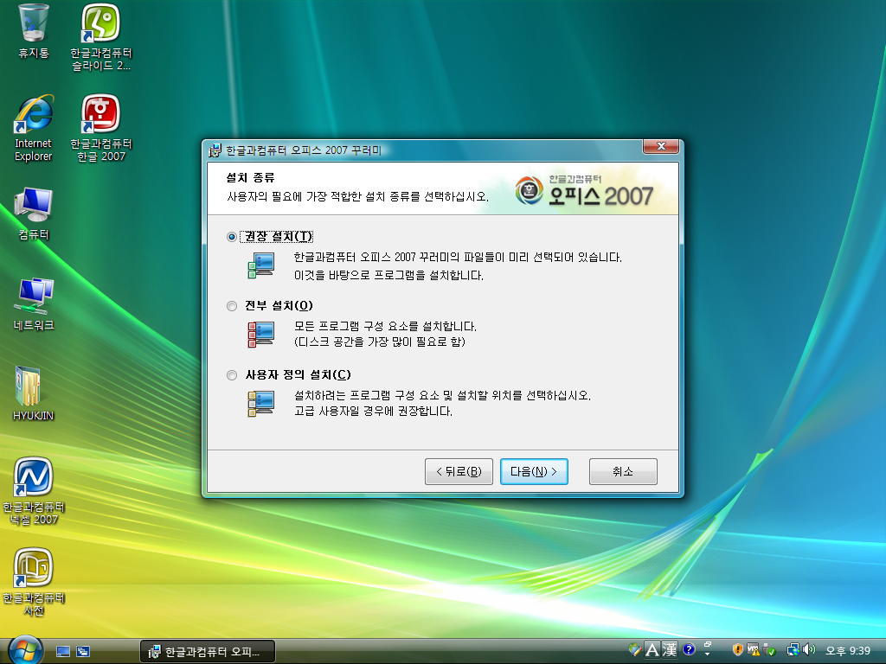Click the 漢 Hanja conversion button
This screenshot has width=886, height=664.
click(x=670, y=650)
